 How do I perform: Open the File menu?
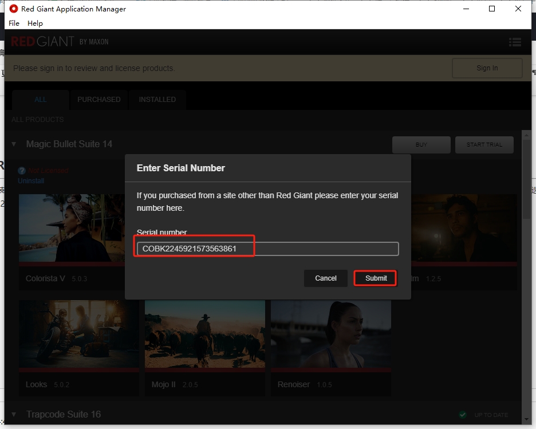14,23
